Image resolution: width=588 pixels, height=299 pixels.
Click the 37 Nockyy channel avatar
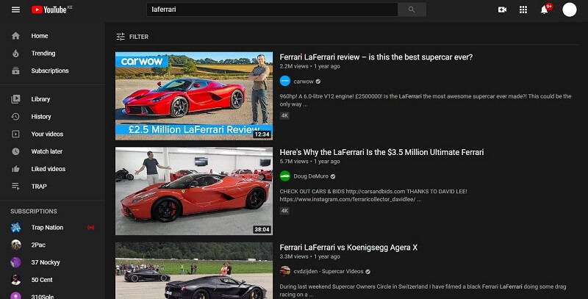tap(15, 262)
